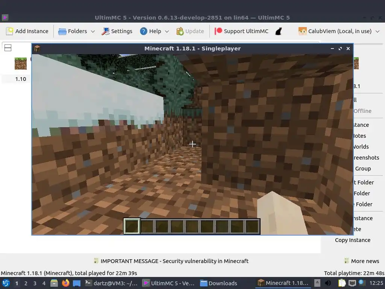
Task: Collapse the instance group toggle box
Action: coord(8,48)
